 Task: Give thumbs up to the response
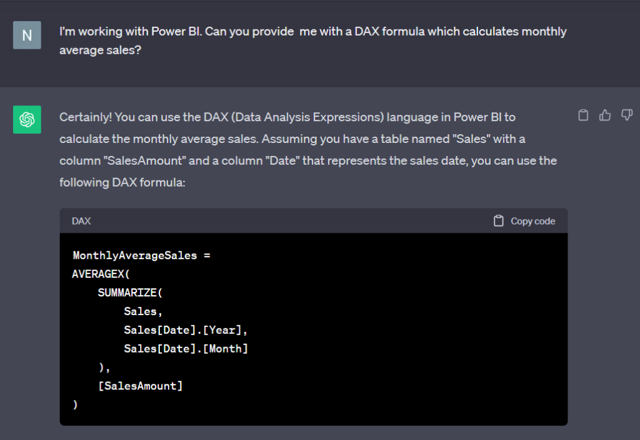click(605, 115)
